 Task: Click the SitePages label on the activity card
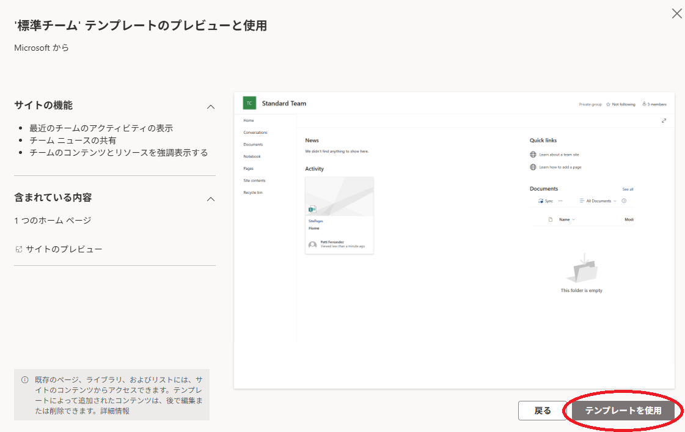pos(316,221)
